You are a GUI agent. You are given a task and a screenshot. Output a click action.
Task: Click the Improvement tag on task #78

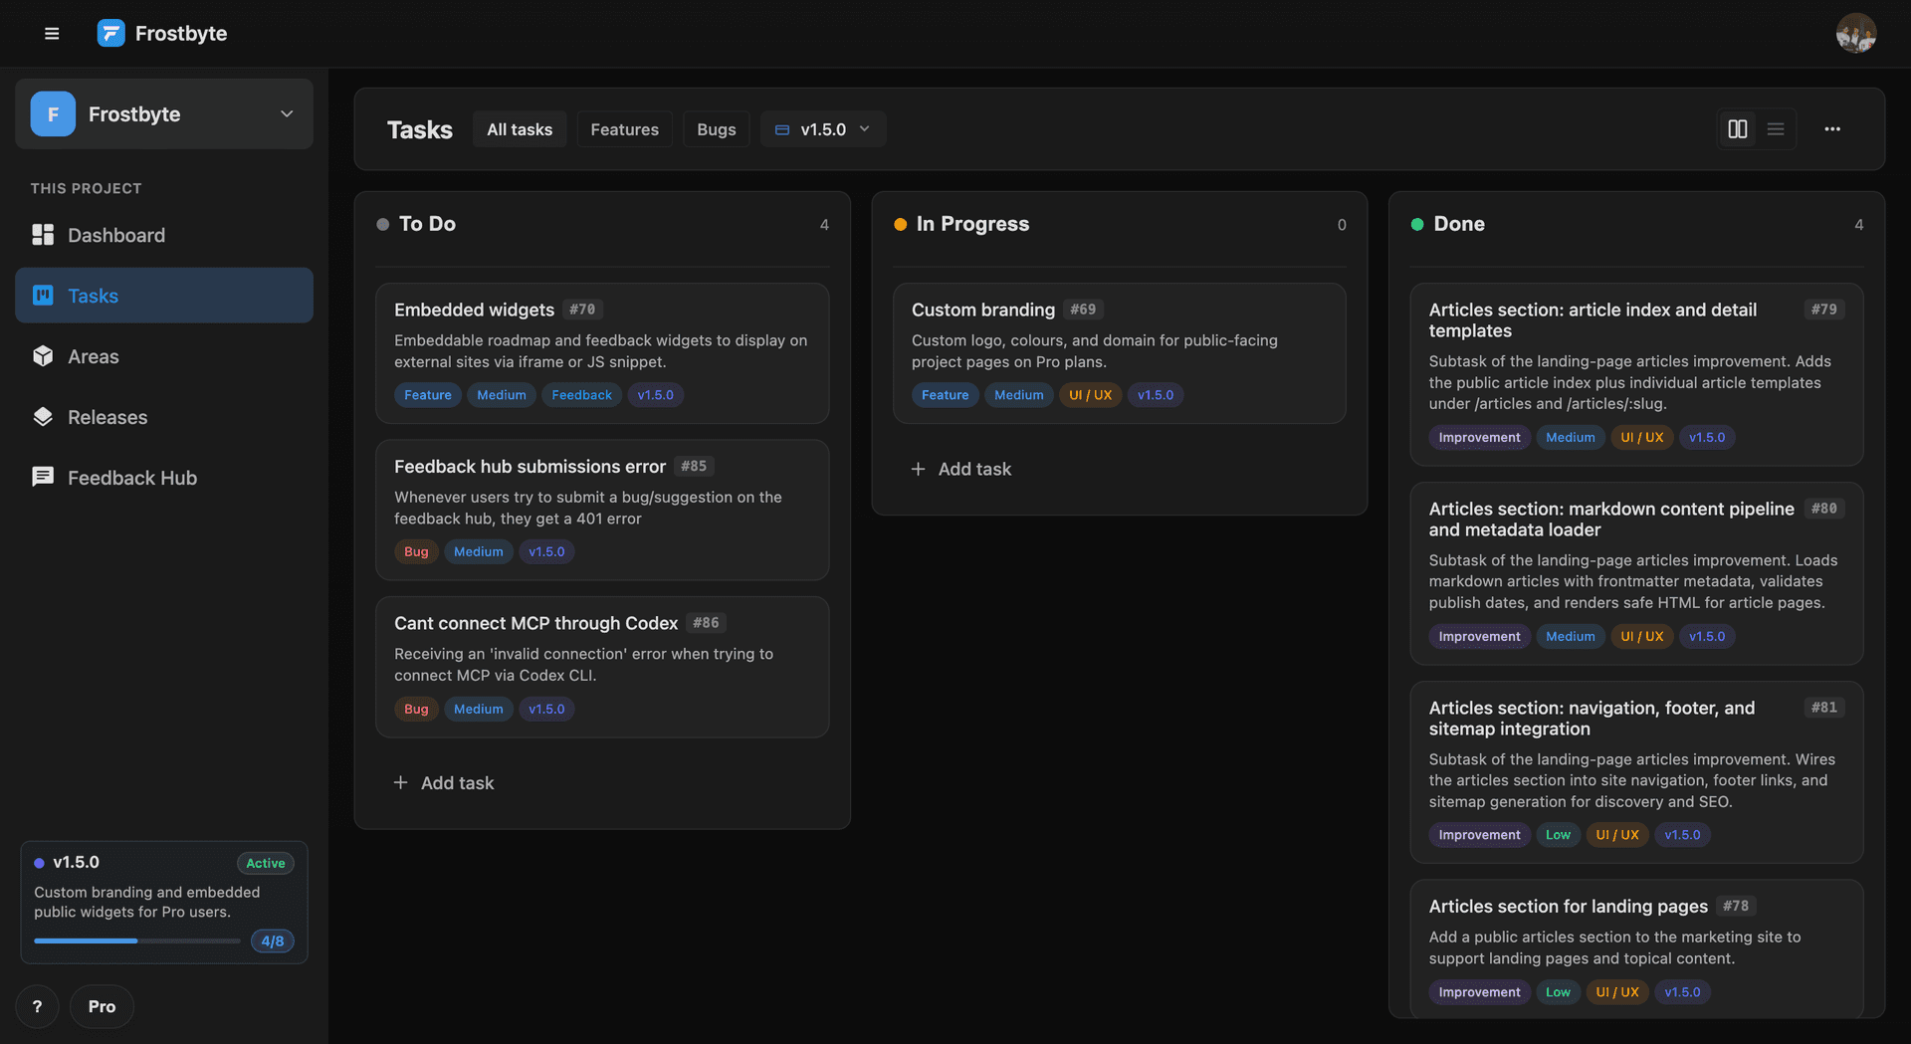click(1479, 992)
